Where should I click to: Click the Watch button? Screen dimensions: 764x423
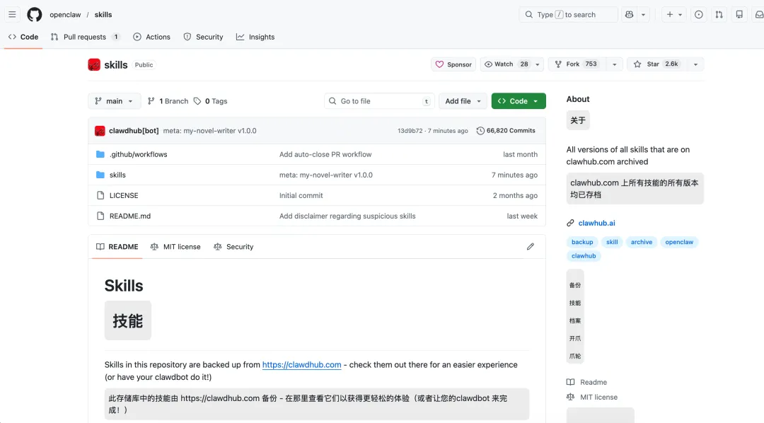tap(507, 64)
